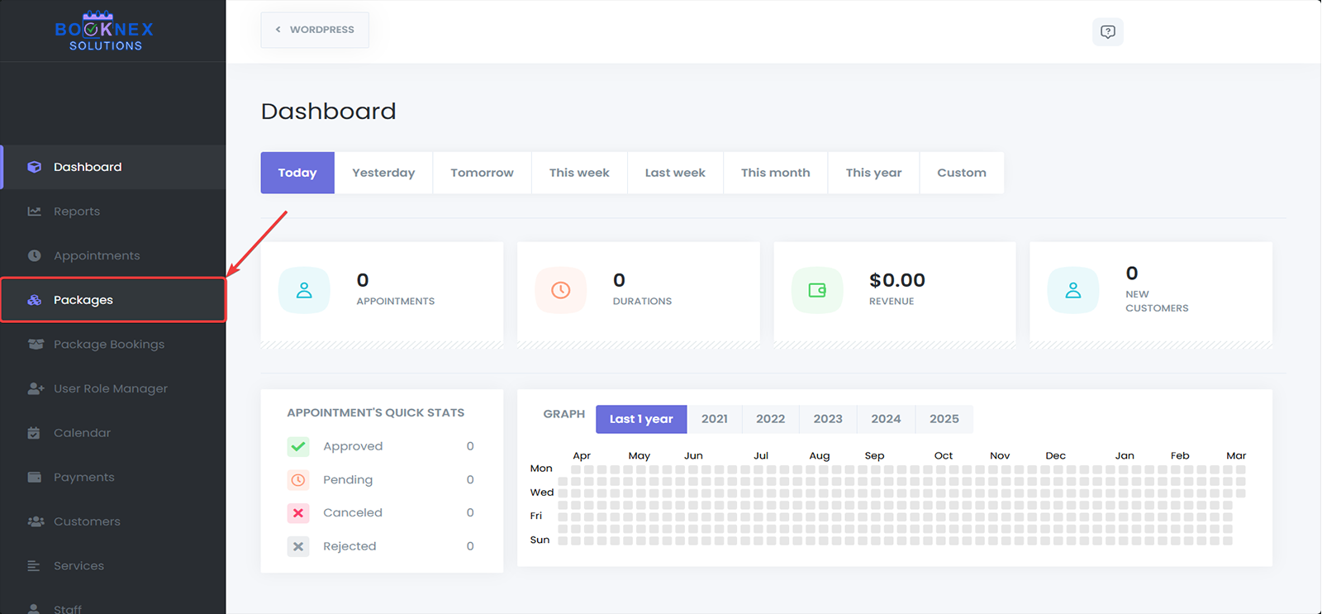This screenshot has height=614, width=1322.
Task: Open User Role Manager icon
Action: coord(35,388)
